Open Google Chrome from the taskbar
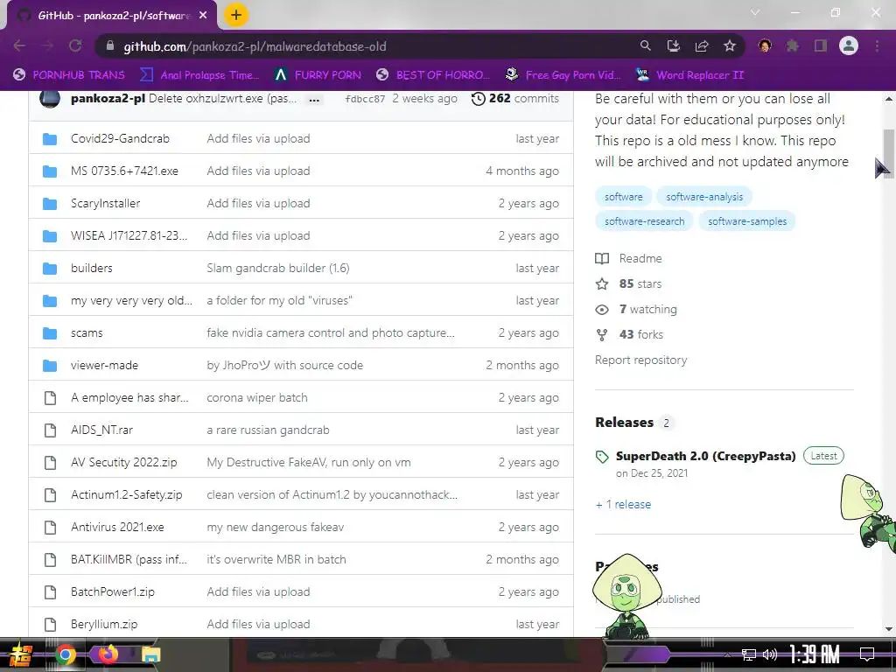Viewport: 896px width, 672px height. (x=65, y=654)
